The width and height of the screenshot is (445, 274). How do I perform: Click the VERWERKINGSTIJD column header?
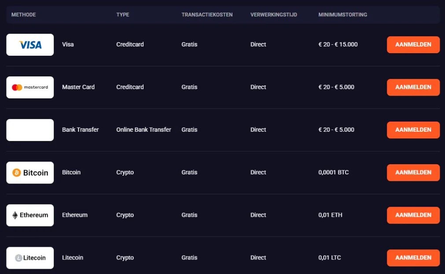pos(274,15)
